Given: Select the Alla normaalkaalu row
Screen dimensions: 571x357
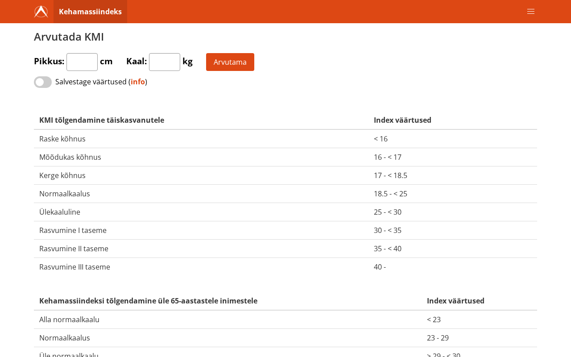Looking at the screenshot, I should (x=285, y=320).
